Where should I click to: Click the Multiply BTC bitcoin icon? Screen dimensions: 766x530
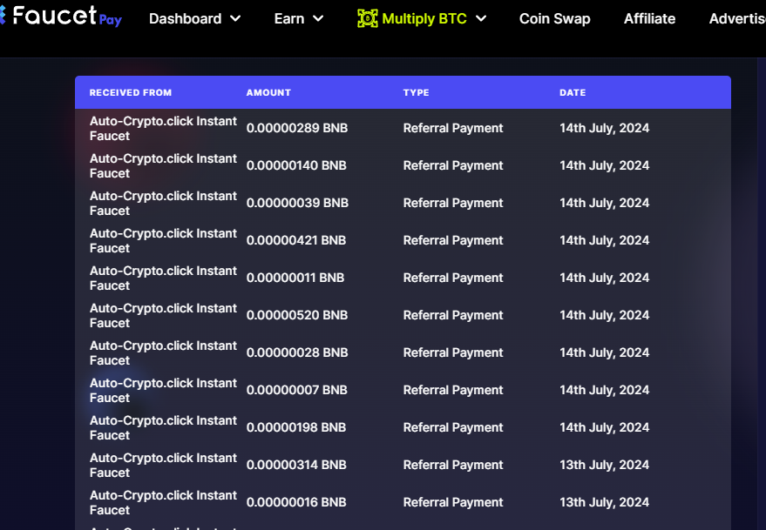(x=368, y=18)
